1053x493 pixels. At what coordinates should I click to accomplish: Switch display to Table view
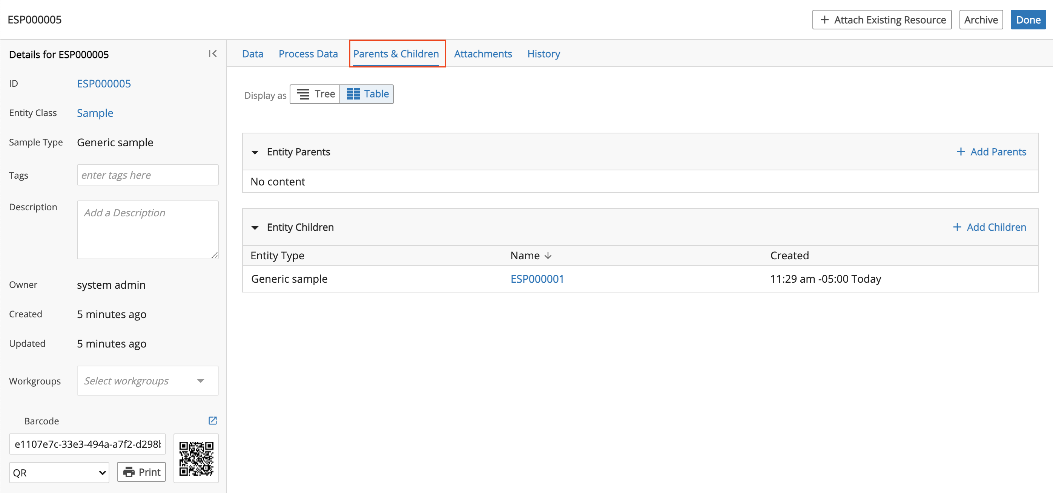[x=367, y=94]
